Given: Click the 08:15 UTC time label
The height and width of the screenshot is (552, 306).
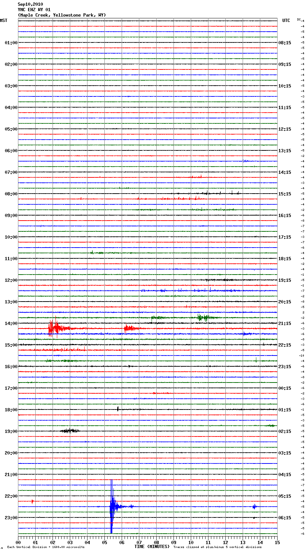Looking at the screenshot, I should (x=285, y=43).
